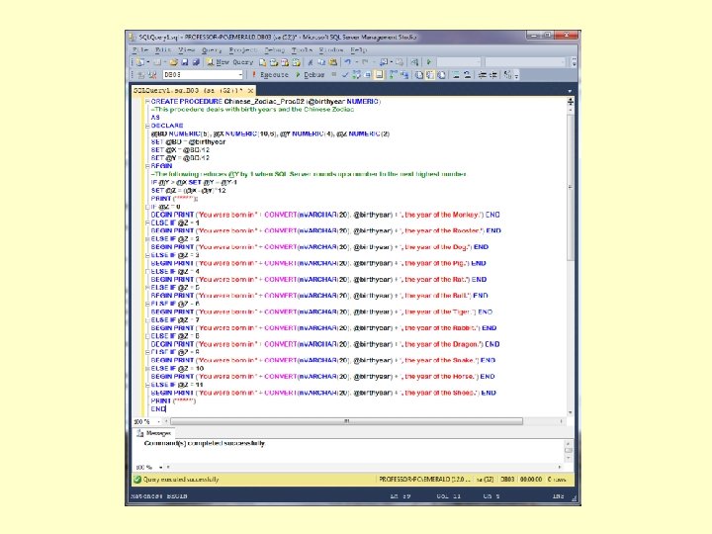Collapse the BEGIN code block
This screenshot has width=712, height=534.
point(147,166)
